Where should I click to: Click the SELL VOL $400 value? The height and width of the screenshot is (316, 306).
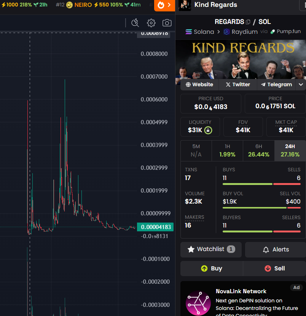point(293,202)
